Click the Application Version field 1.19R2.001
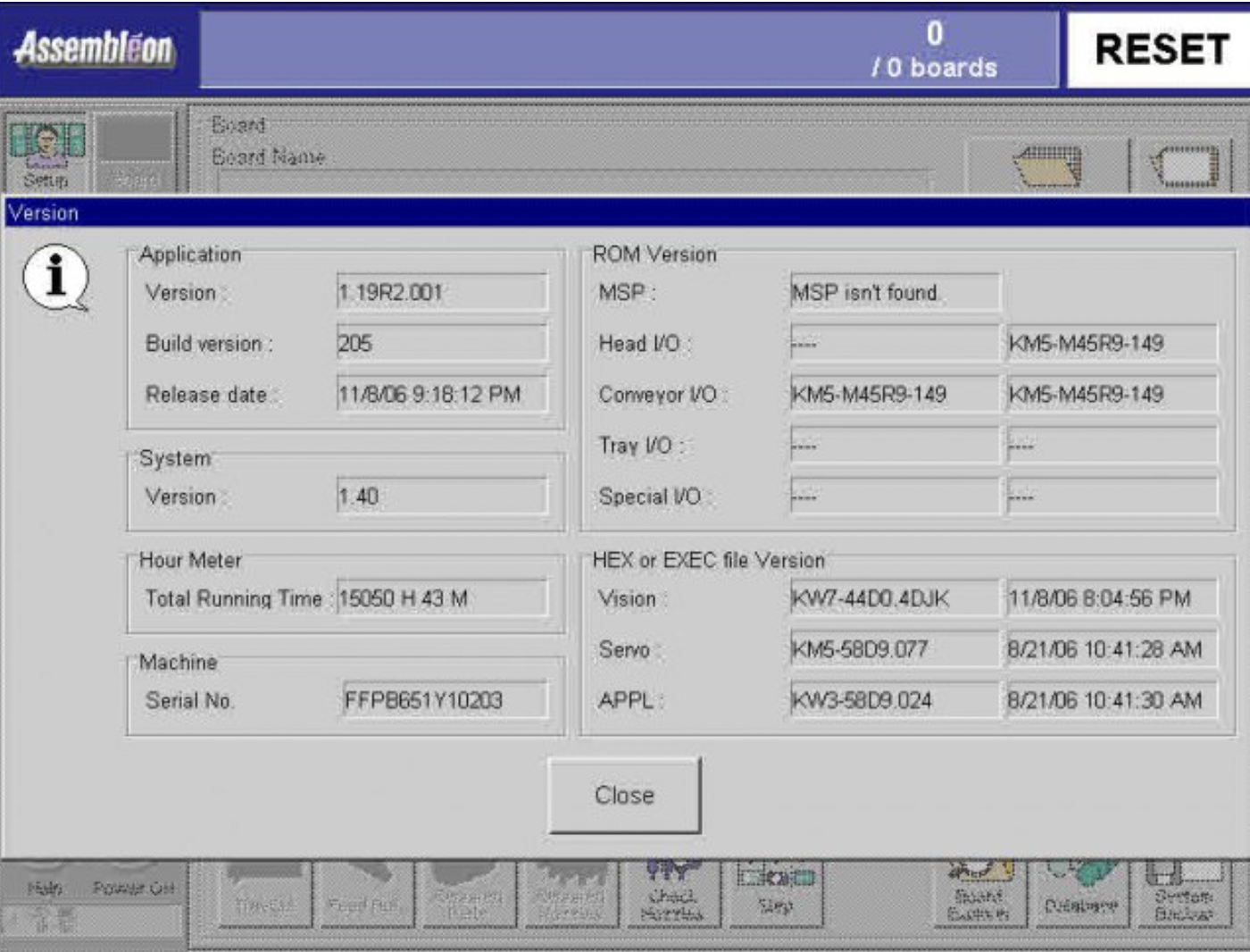The height and width of the screenshot is (952, 1250). point(442,292)
